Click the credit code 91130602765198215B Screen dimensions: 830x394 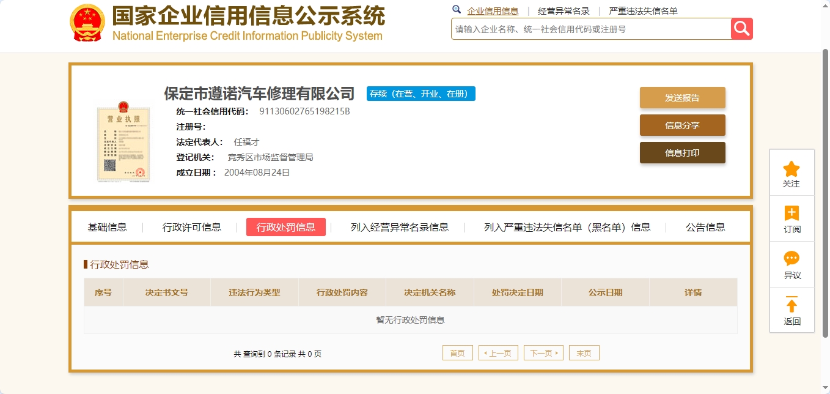click(x=305, y=111)
